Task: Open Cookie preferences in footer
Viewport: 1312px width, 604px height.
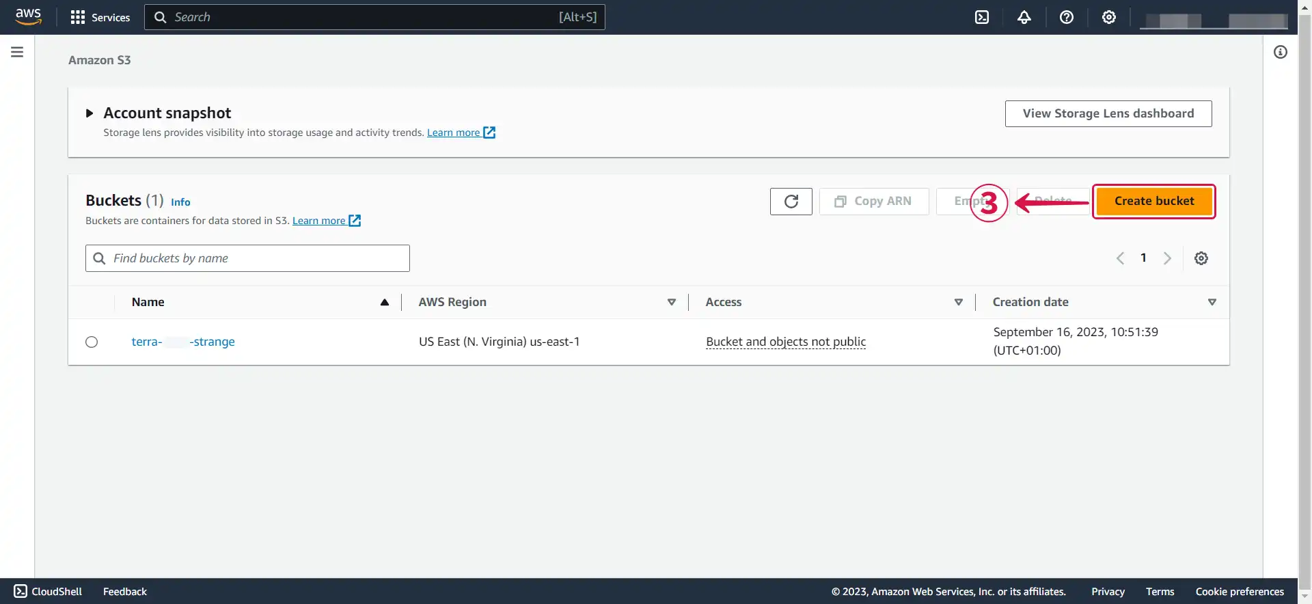Action: coord(1240,592)
